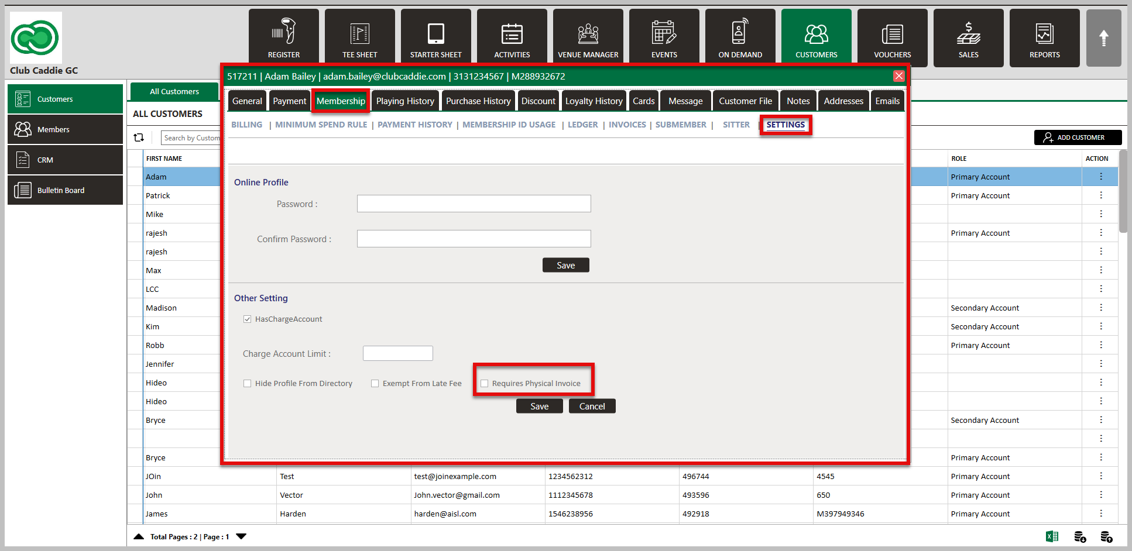
Task: Click the up arrow collapse button
Action: coord(1104,38)
